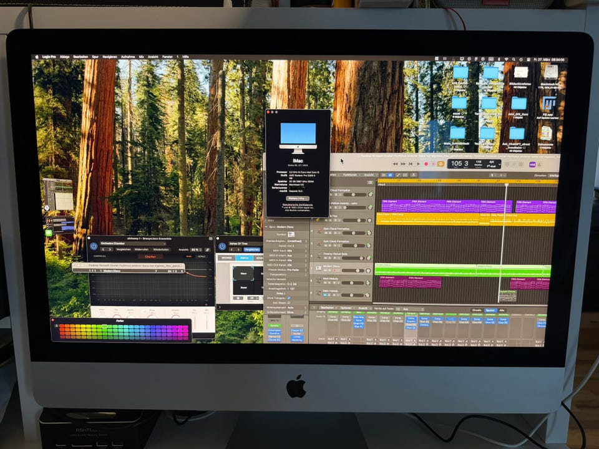Open the LCD display mode dropdown arrow
The height and width of the screenshot is (449, 599).
[x=500, y=164]
